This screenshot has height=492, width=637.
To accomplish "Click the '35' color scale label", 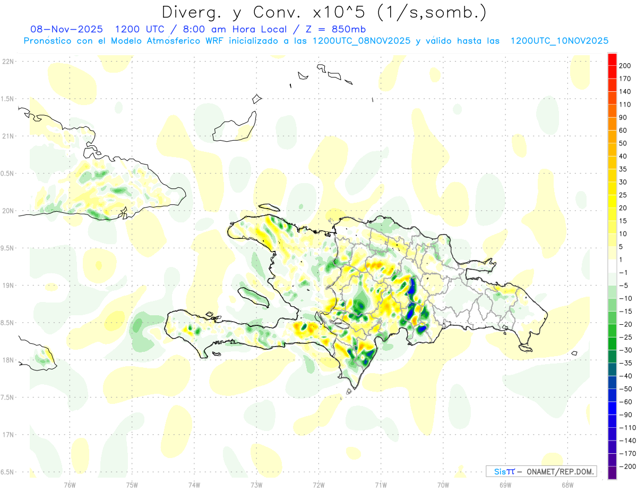I will click(624, 169).
